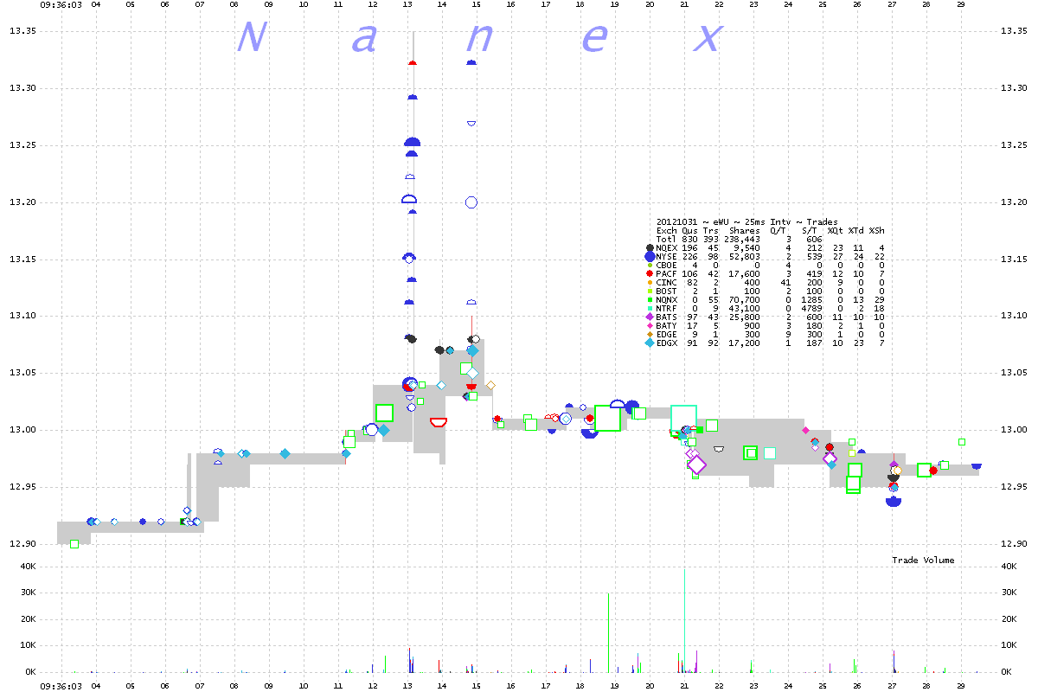Click the pink BATY legend diamond

coord(650,325)
